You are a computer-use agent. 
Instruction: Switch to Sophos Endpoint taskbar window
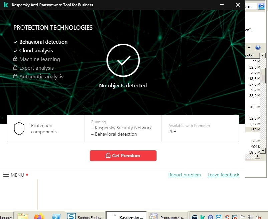coord(85,216)
